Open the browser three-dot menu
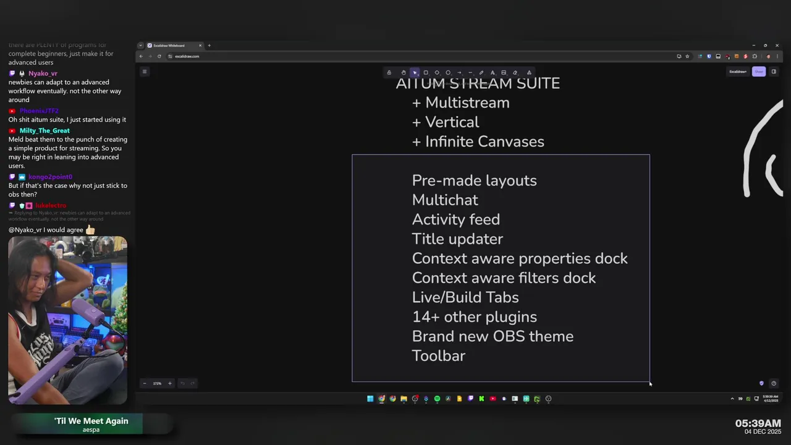This screenshot has height=445, width=791. point(777,56)
